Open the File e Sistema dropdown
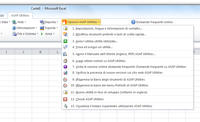 [x=38, y=34]
